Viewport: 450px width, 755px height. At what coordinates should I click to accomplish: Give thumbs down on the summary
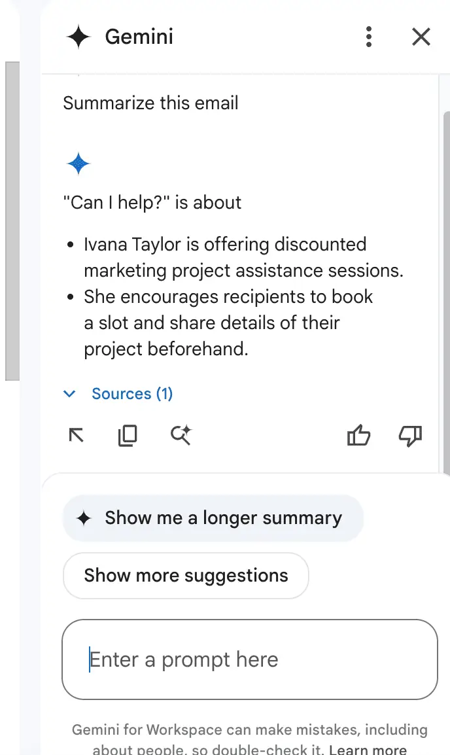(x=410, y=436)
